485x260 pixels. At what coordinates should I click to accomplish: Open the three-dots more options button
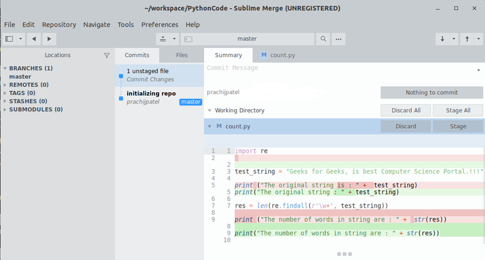click(x=338, y=39)
